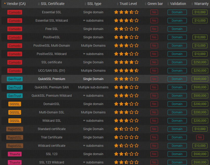The width and height of the screenshot is (210, 165).
Task: Click Multiple Domains in UCC/SAN SSL row
Action: [93, 71]
